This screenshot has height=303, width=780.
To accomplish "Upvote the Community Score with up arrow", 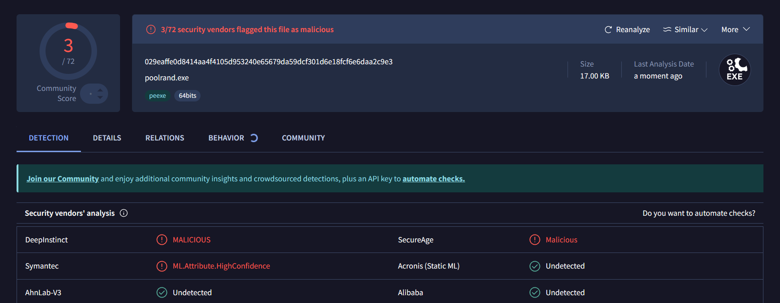I will 100,90.
